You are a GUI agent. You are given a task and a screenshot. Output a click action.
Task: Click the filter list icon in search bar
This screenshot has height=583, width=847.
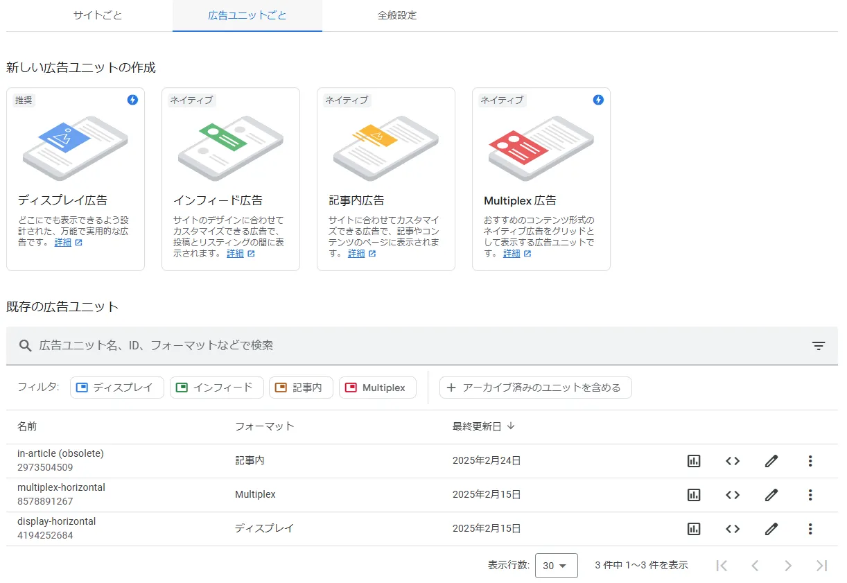[819, 346]
